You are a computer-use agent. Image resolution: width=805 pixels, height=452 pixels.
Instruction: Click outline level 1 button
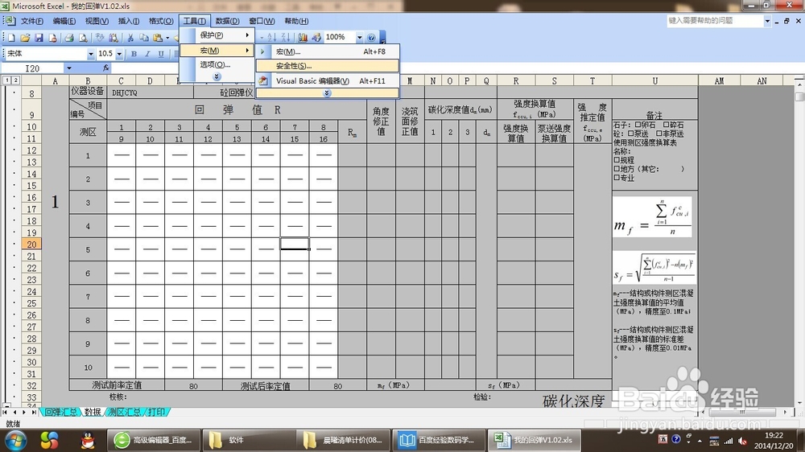[x=6, y=80]
